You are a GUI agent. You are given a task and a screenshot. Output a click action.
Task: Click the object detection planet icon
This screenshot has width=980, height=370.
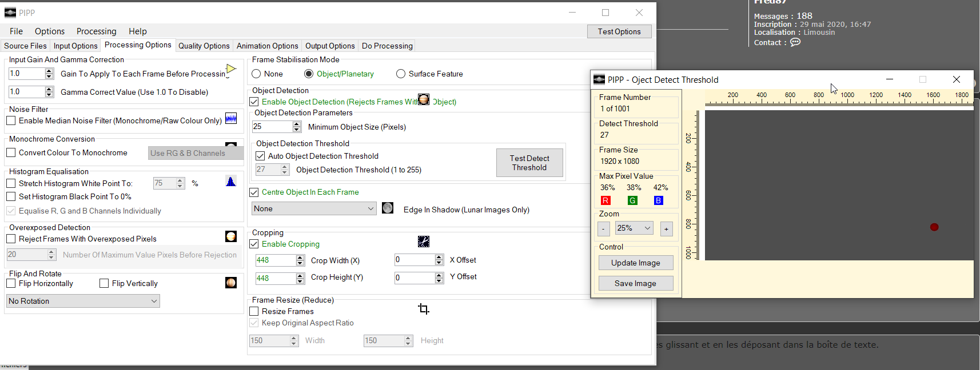coord(424,99)
